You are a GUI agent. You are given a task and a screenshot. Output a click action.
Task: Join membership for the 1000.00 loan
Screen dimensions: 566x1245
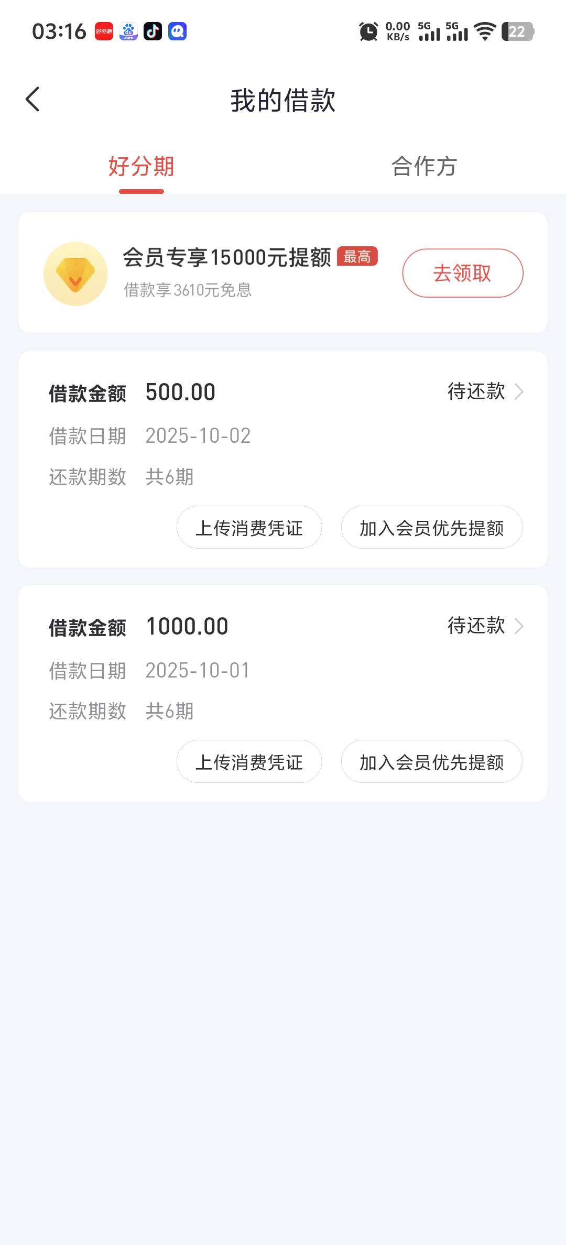(x=431, y=762)
